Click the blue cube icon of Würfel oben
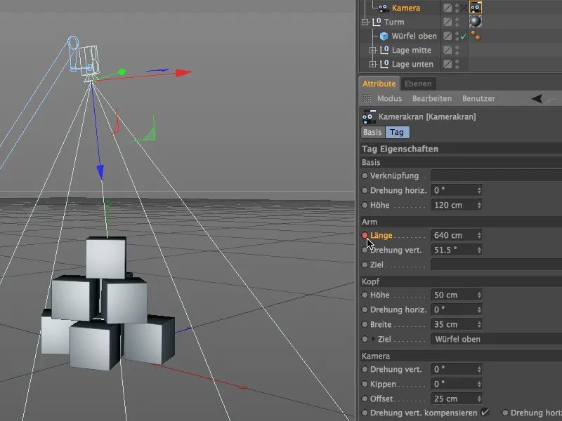 click(x=384, y=36)
